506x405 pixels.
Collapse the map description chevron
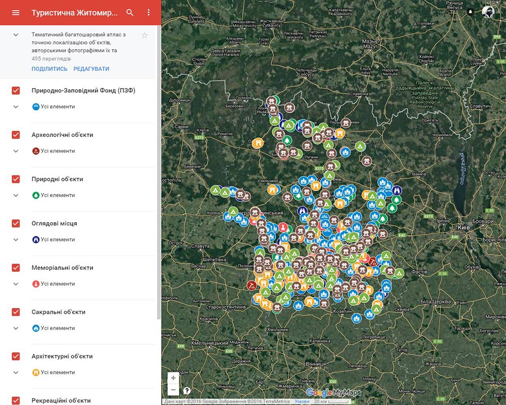16,35
